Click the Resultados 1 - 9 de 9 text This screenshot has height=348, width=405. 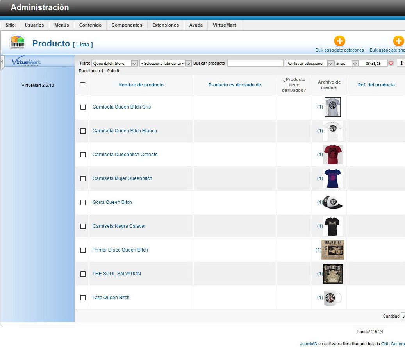pyautogui.click(x=99, y=71)
